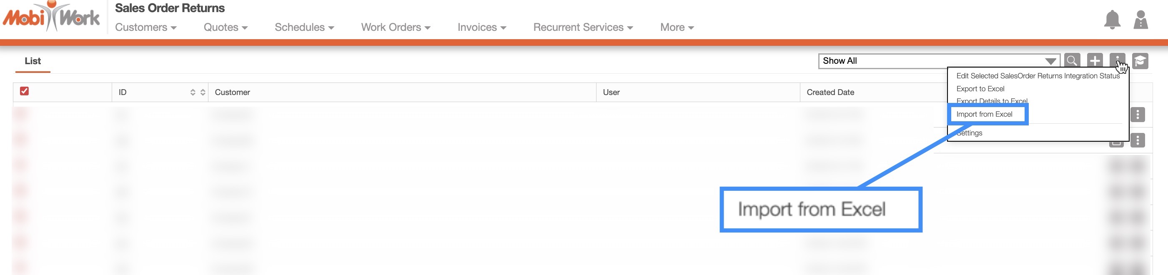The width and height of the screenshot is (1168, 275).
Task: Click the search magnifier icon
Action: [x=1072, y=61]
